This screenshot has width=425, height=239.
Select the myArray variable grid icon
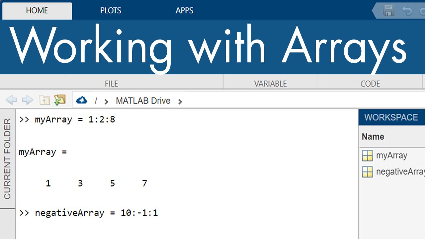367,155
